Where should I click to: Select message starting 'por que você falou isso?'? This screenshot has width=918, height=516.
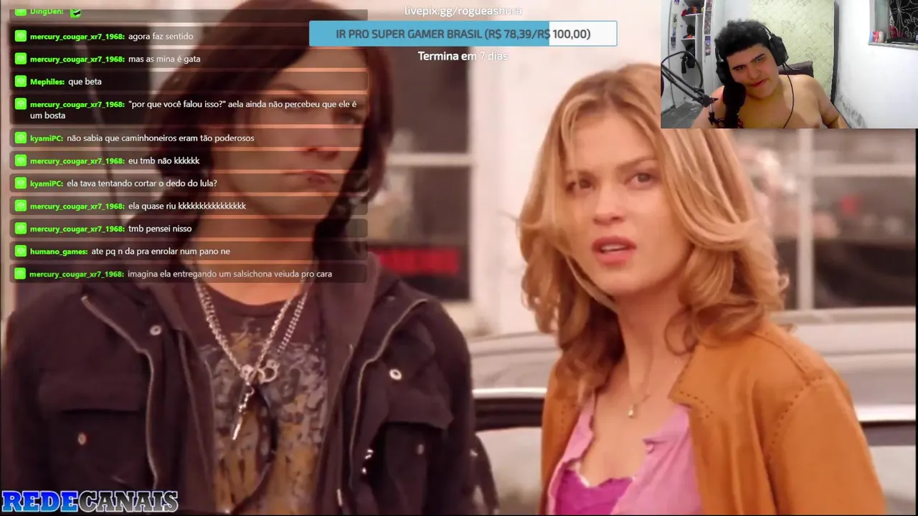(x=194, y=110)
